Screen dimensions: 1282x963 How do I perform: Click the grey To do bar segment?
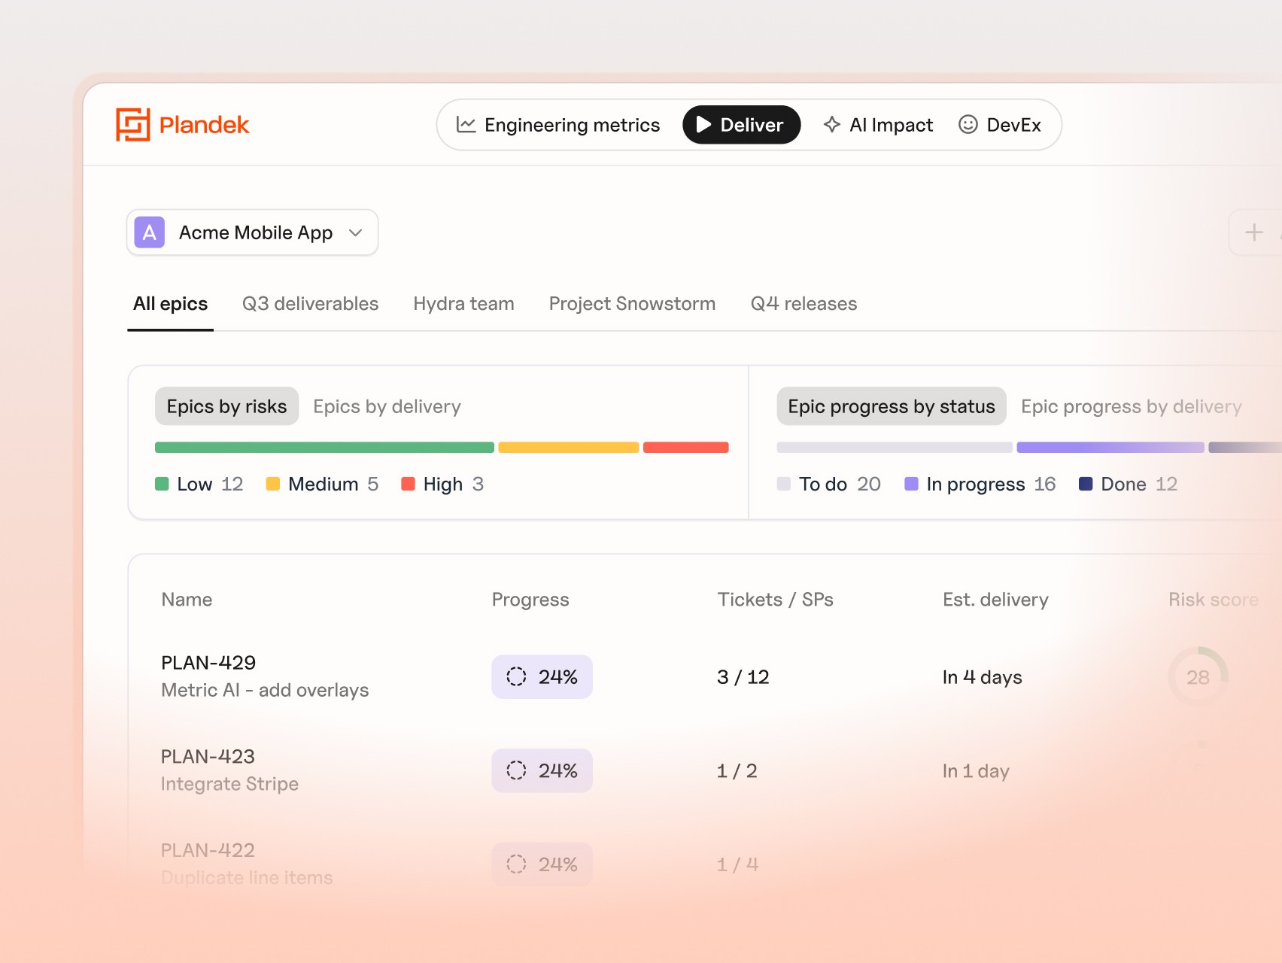click(895, 447)
